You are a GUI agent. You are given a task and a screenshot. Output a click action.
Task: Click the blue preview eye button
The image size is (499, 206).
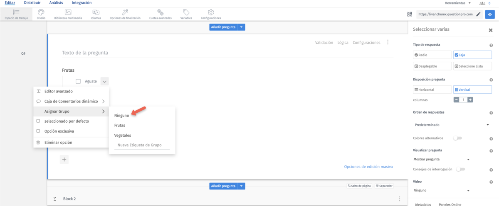[x=490, y=14]
